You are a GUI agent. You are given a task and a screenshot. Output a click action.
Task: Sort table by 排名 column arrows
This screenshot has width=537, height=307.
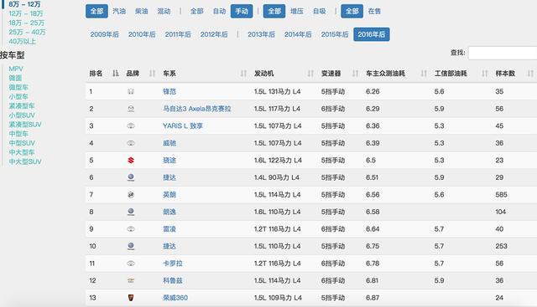[x=116, y=74]
